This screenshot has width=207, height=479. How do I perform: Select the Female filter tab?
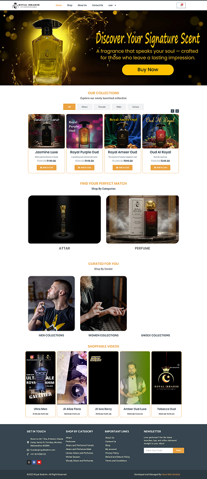click(x=102, y=107)
